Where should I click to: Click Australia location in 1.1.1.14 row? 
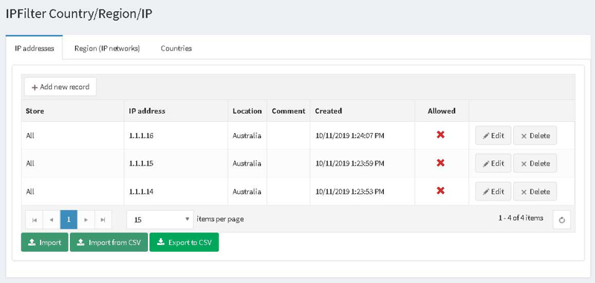click(247, 192)
